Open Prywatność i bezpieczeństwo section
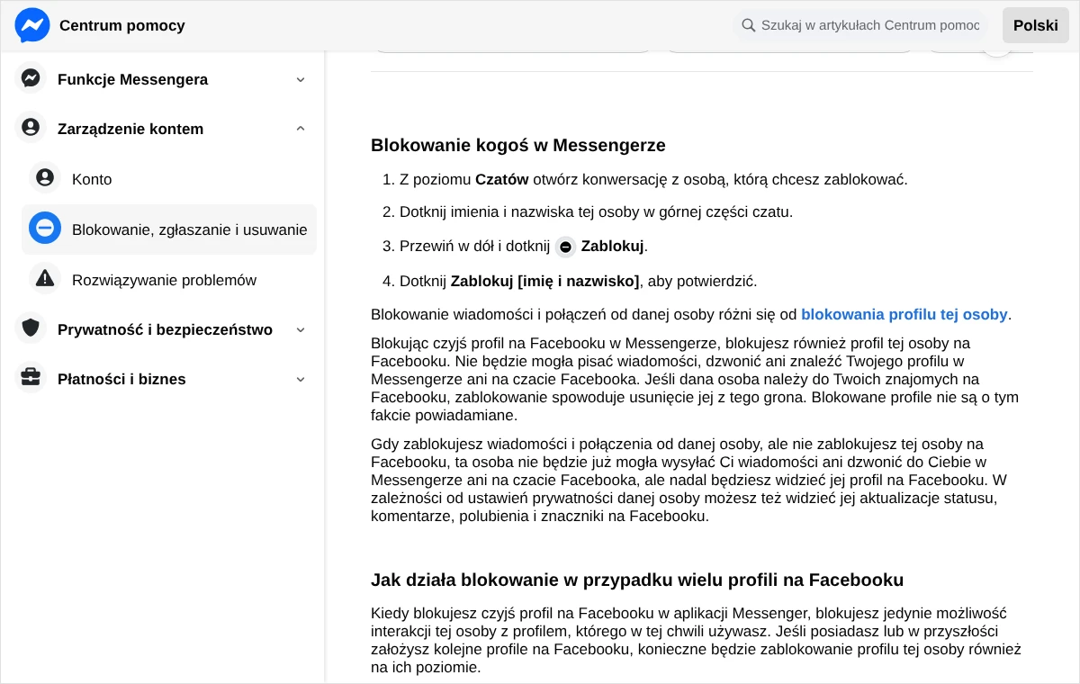This screenshot has height=684, width=1080. coord(163,329)
